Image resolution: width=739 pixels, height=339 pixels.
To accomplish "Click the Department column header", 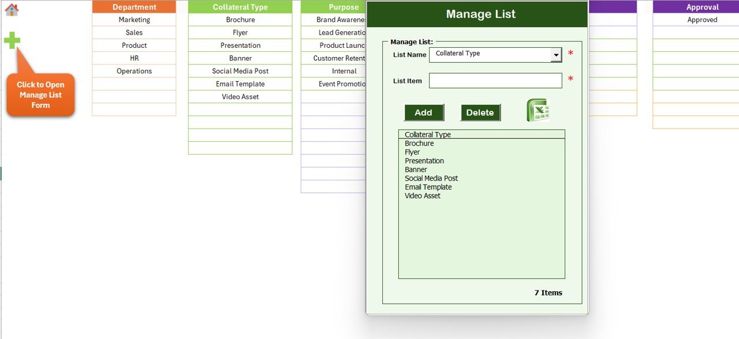I will tap(134, 6).
